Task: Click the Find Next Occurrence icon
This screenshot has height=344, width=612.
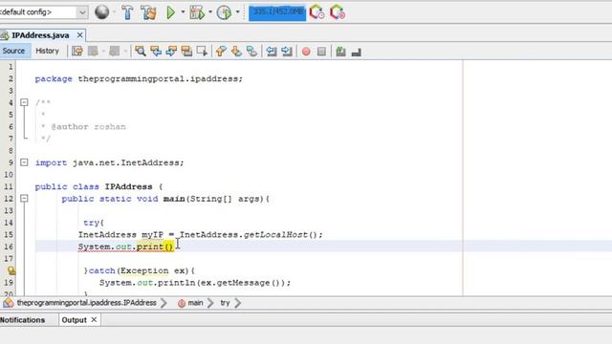Action: point(171,51)
